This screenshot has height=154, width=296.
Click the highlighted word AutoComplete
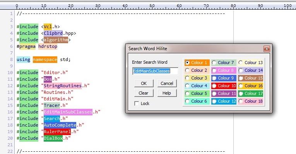tap(60, 125)
